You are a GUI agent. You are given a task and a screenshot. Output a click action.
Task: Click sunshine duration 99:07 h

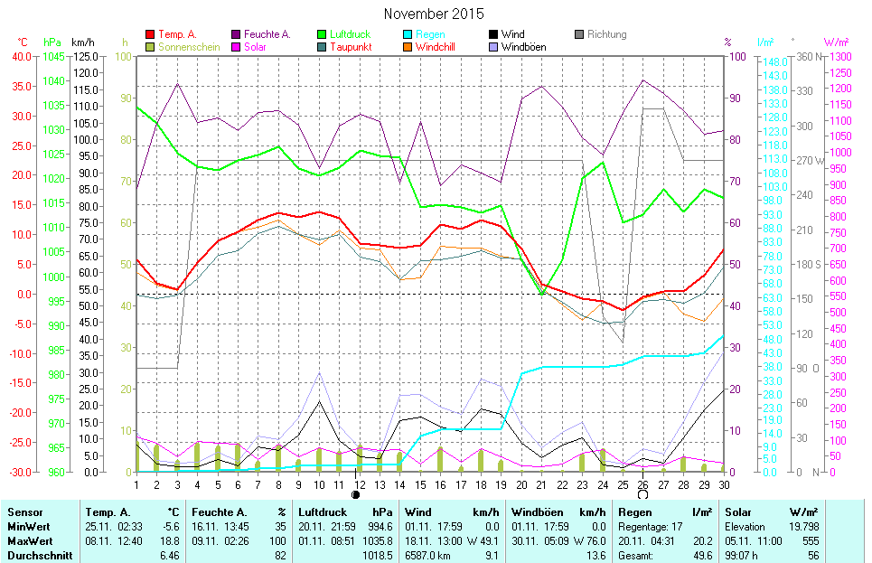(x=741, y=556)
